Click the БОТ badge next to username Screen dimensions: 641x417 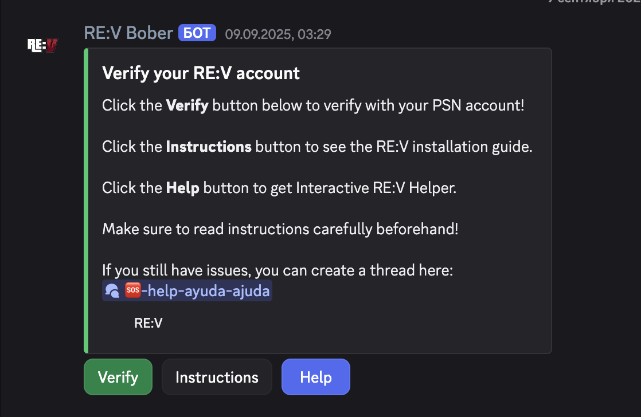[197, 33]
